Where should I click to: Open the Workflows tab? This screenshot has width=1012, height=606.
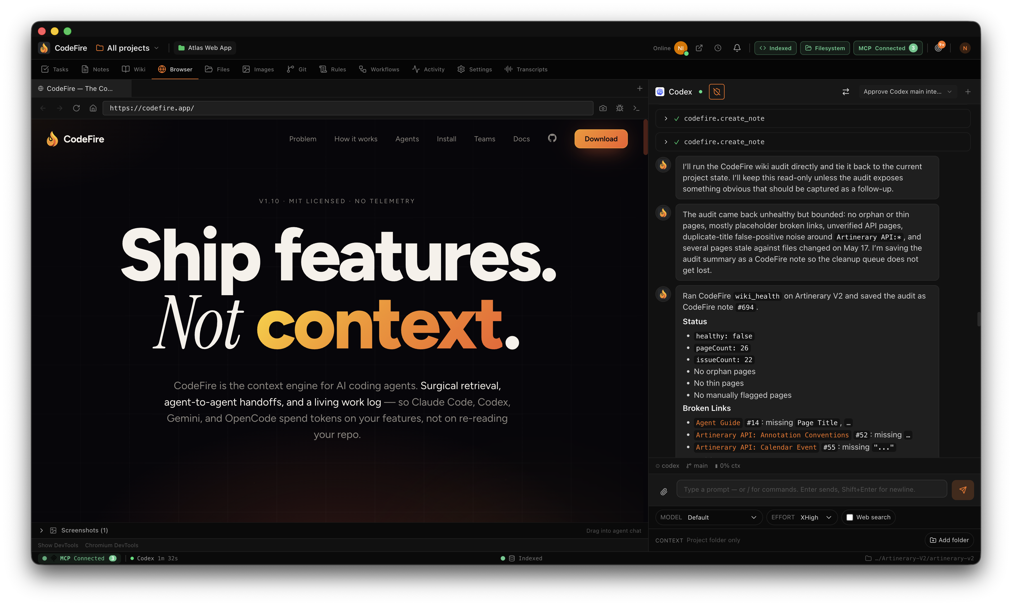point(379,69)
